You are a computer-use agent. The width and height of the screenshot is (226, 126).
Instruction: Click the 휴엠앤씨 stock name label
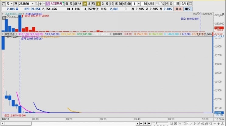56,3
